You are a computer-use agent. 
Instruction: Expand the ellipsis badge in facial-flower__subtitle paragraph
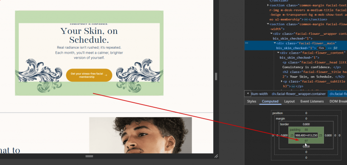point(293,87)
